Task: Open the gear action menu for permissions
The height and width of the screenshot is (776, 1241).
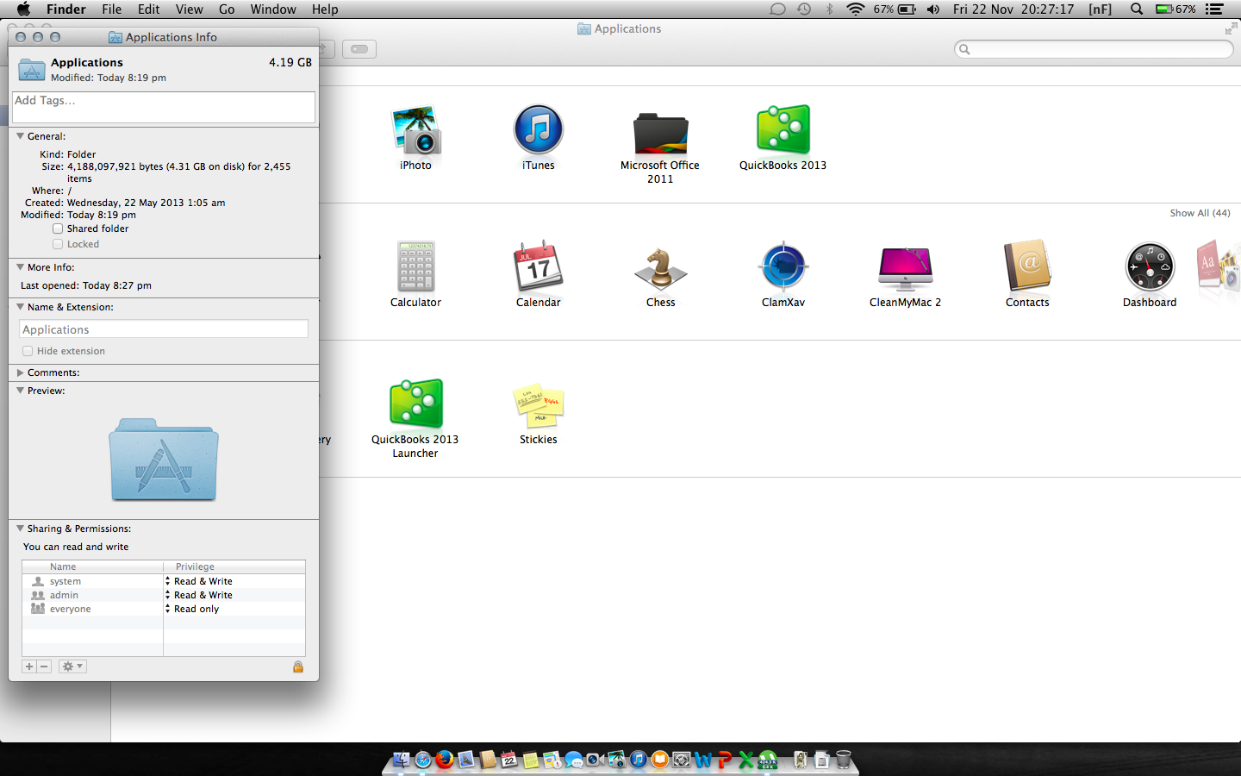Action: pos(72,666)
